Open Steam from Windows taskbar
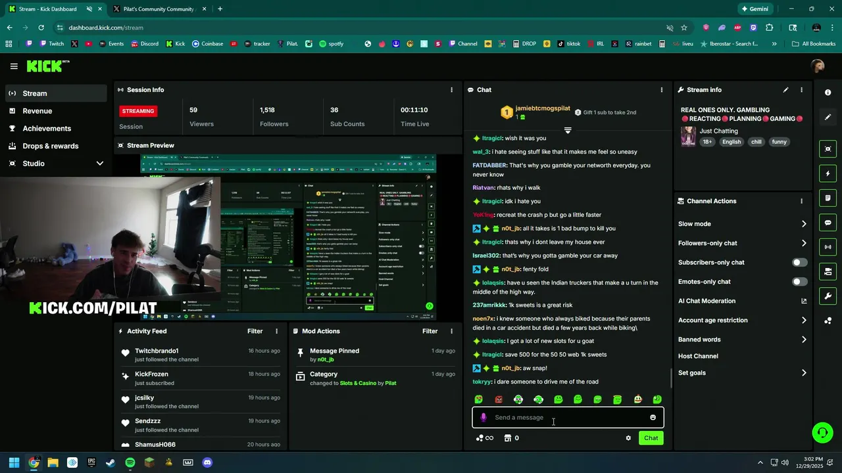 [x=111, y=462]
